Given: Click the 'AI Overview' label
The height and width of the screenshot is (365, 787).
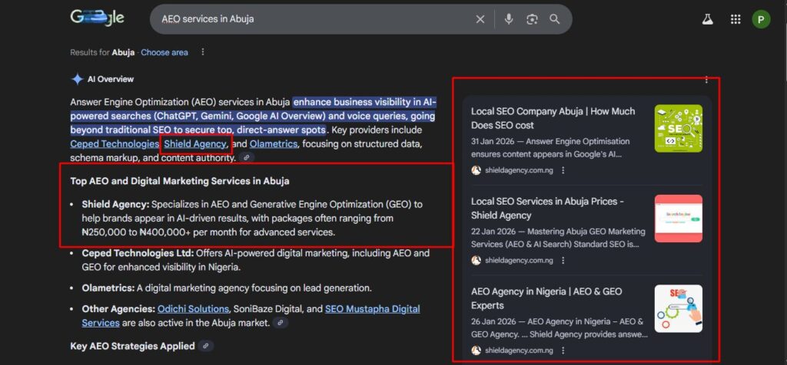Looking at the screenshot, I should click(x=111, y=79).
